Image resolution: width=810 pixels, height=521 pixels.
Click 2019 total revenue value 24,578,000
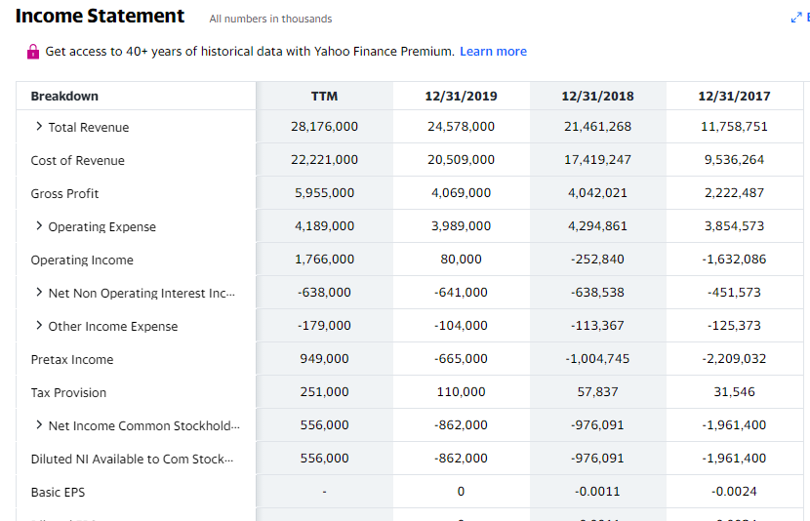pyautogui.click(x=461, y=127)
